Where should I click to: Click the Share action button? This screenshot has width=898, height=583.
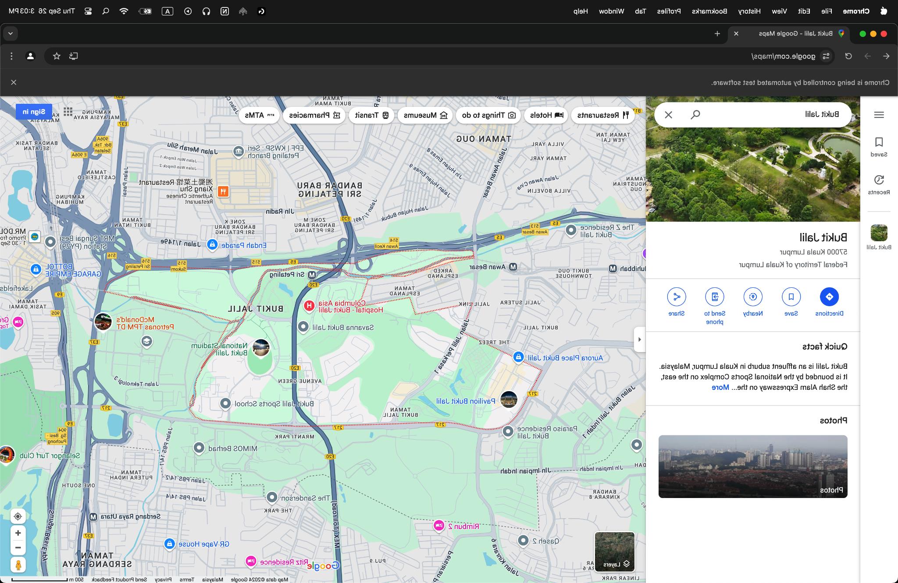[677, 297]
